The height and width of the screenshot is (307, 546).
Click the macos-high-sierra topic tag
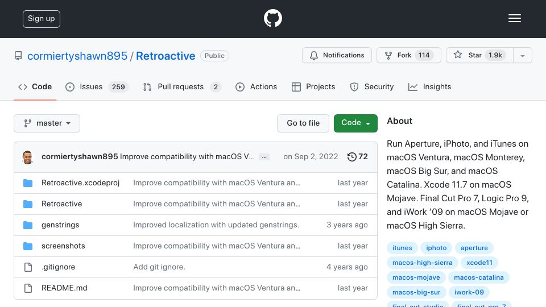423,263
